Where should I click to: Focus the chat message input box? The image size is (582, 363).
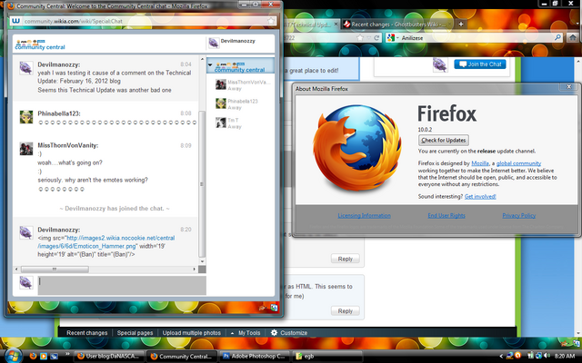pos(122,285)
